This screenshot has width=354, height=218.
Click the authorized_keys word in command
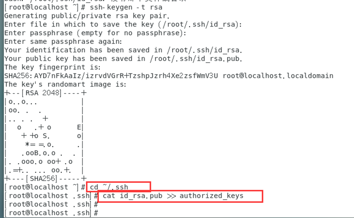click(x=212, y=195)
